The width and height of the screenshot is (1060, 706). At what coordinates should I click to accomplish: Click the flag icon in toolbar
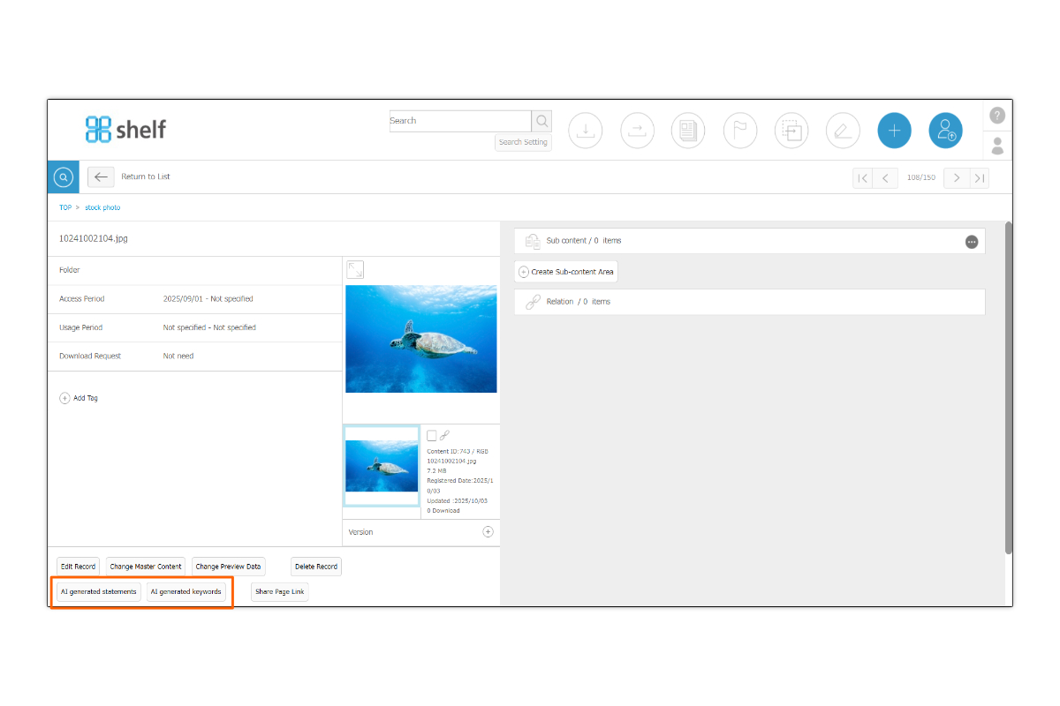[x=740, y=131]
